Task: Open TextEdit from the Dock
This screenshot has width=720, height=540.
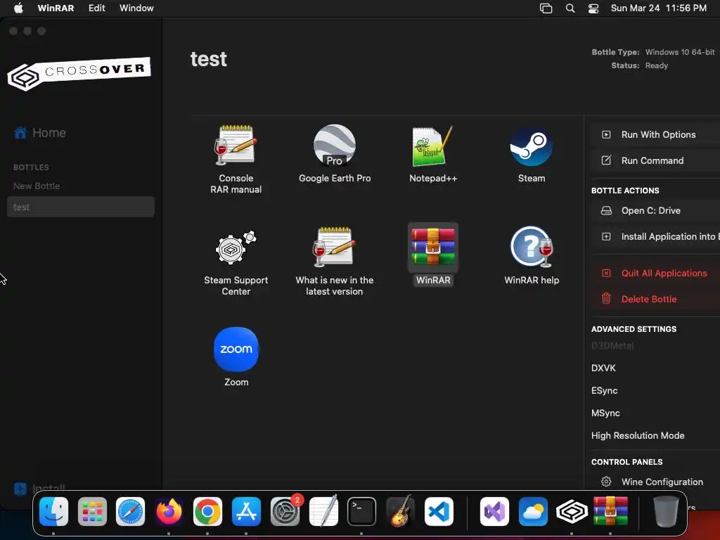Action: click(x=323, y=512)
